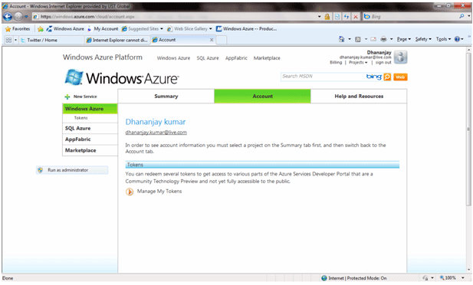The image size is (473, 285).
Task: Click the sign out link
Action: tap(383, 62)
